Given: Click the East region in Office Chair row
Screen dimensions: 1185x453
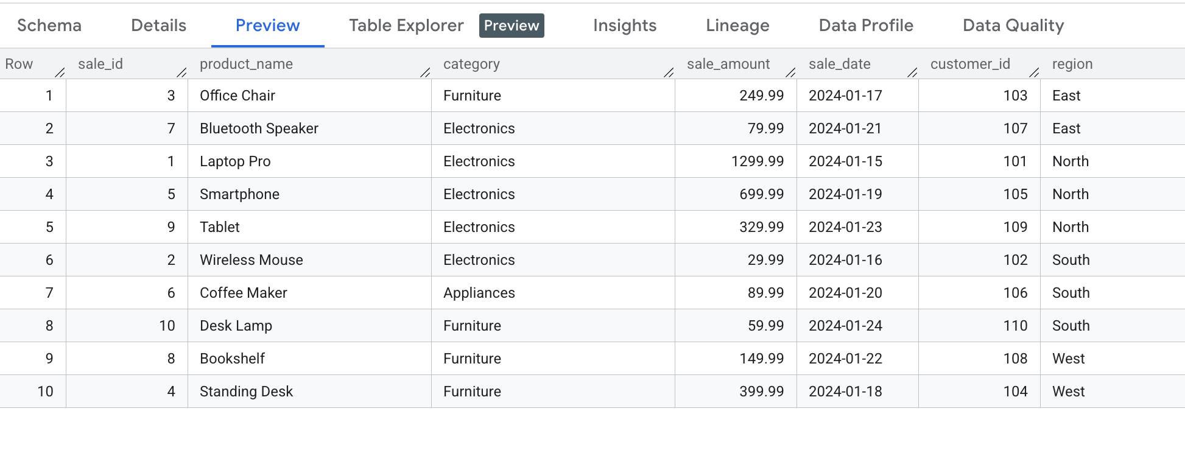Looking at the screenshot, I should (x=1066, y=96).
